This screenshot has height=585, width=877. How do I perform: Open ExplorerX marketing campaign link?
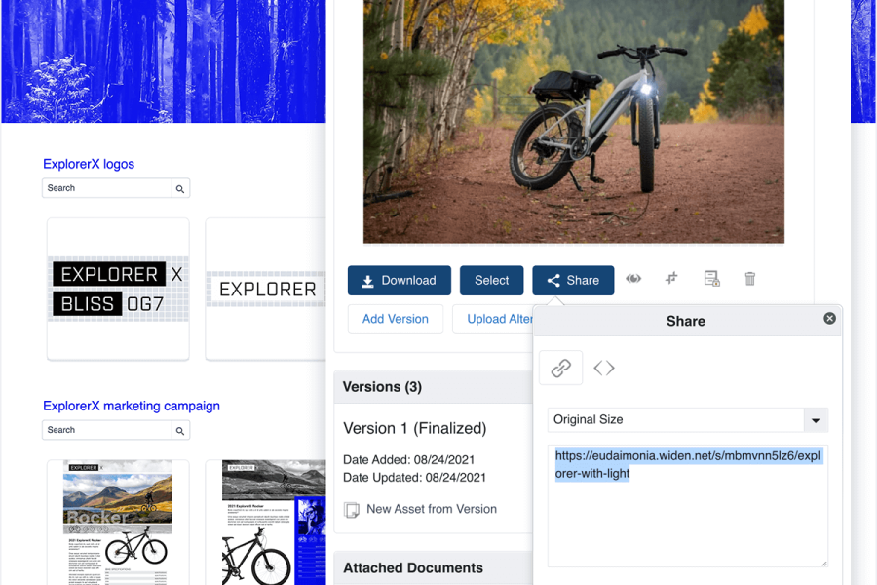click(132, 406)
